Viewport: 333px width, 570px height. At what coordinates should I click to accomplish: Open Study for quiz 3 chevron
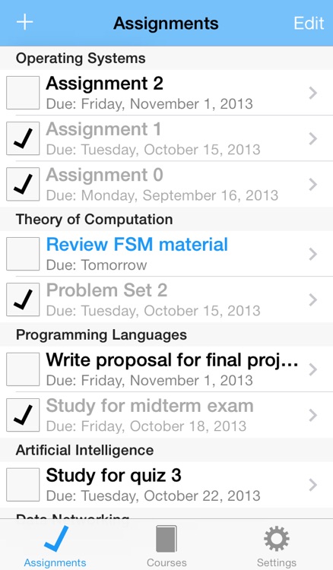pos(313,485)
